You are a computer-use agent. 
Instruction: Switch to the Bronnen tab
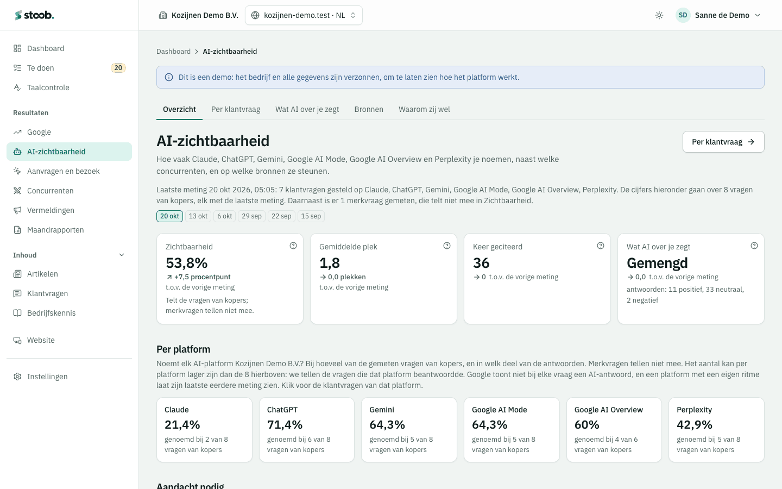(x=369, y=109)
